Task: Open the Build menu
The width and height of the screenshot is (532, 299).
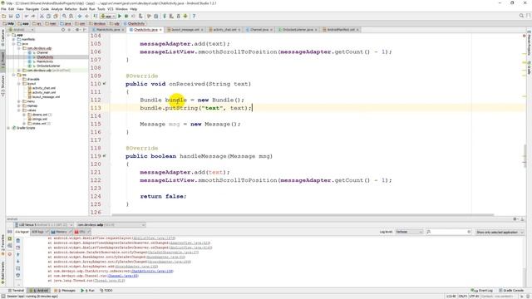Action: 83,9
